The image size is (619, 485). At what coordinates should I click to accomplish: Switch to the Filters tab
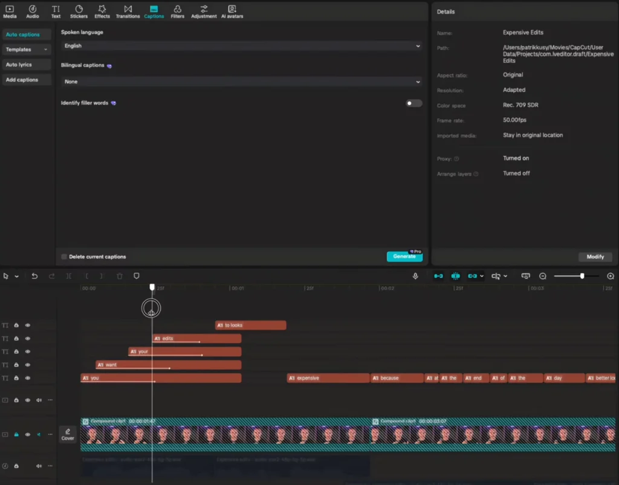(177, 11)
